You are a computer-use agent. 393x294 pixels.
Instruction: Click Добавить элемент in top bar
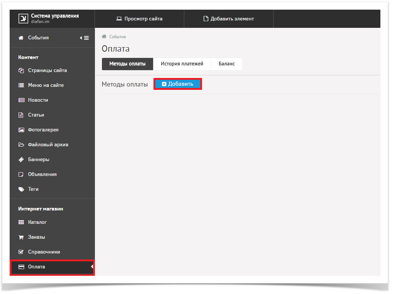[x=229, y=19]
